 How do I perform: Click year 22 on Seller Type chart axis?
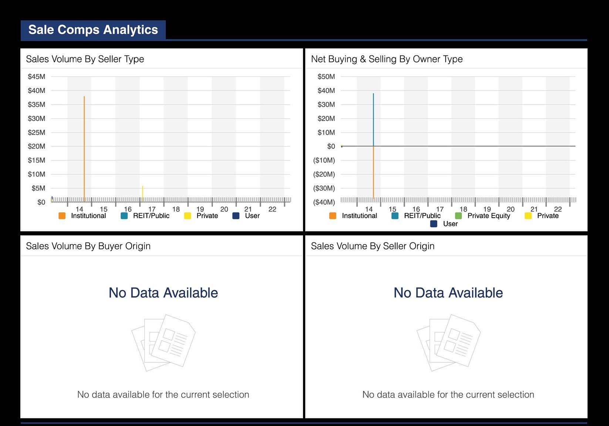pyautogui.click(x=272, y=209)
